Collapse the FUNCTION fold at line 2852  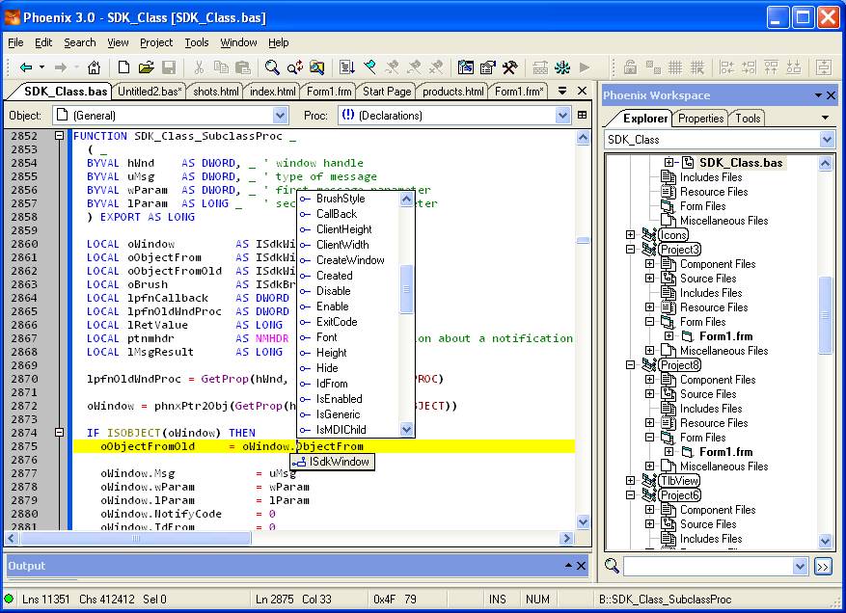click(x=60, y=136)
